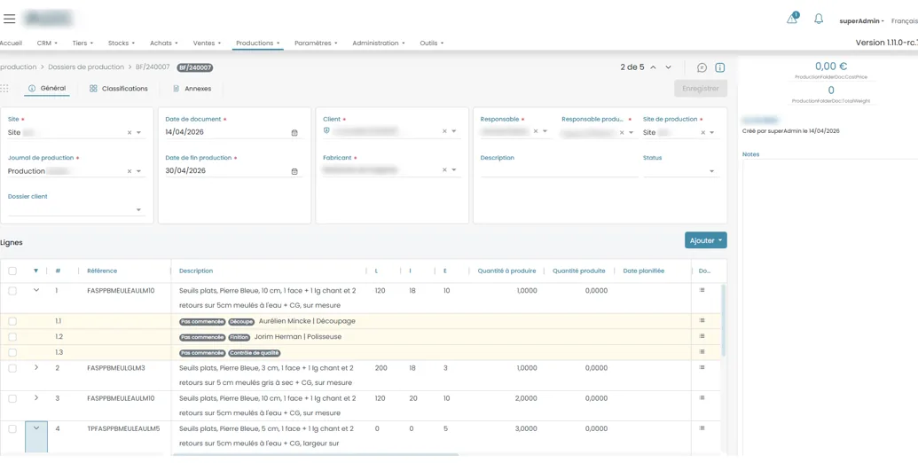Open the superAdmin user menu
The image size is (918, 463).
click(861, 21)
